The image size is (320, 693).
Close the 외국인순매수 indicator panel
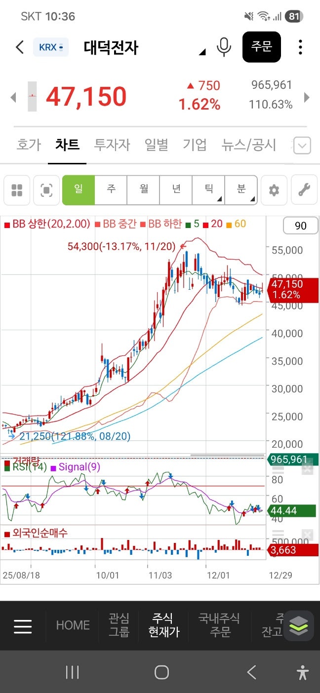[x=308, y=534]
